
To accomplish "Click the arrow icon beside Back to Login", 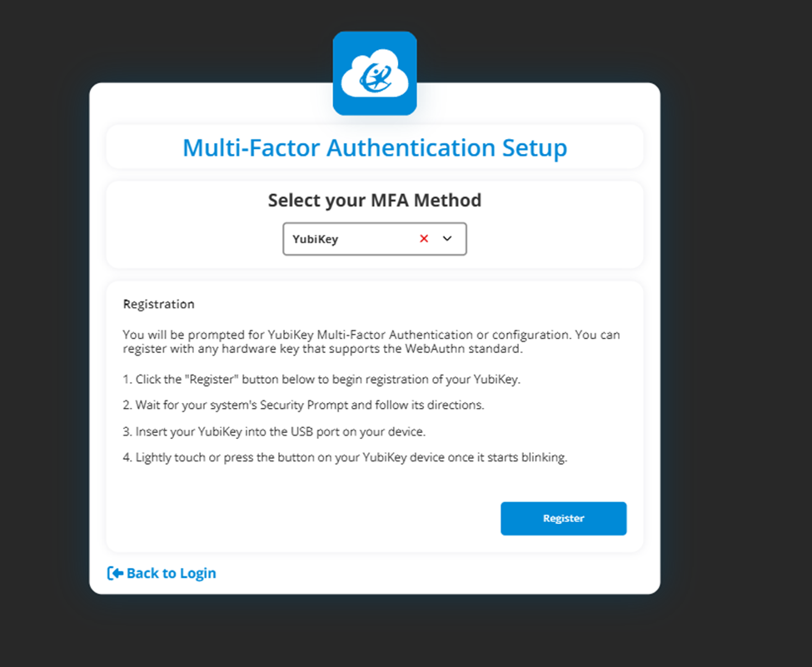I will coord(115,573).
